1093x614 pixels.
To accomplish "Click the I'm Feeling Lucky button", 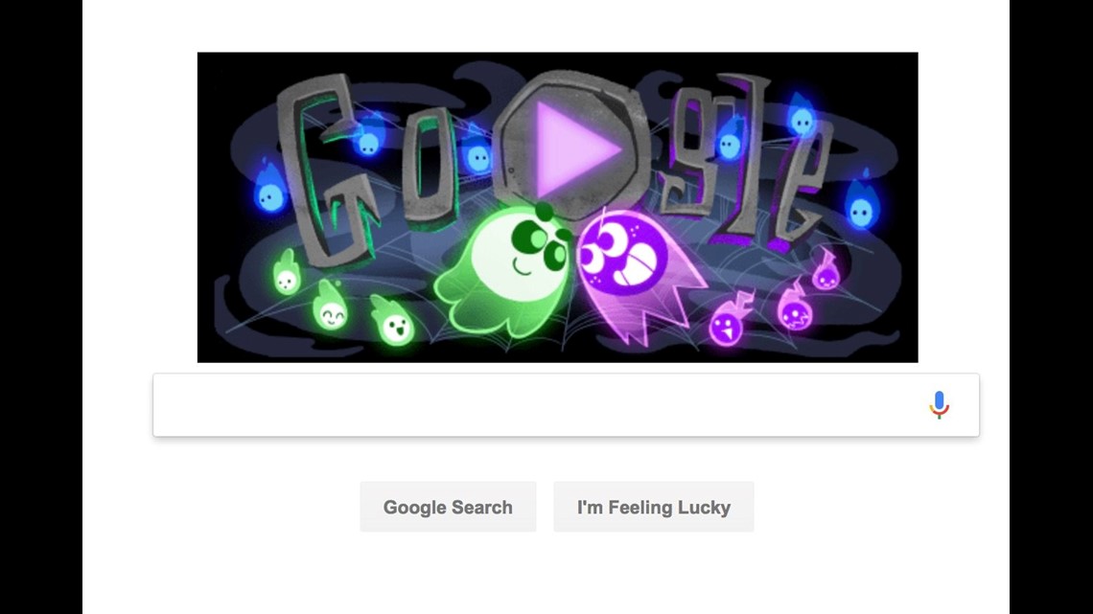I will pos(654,507).
